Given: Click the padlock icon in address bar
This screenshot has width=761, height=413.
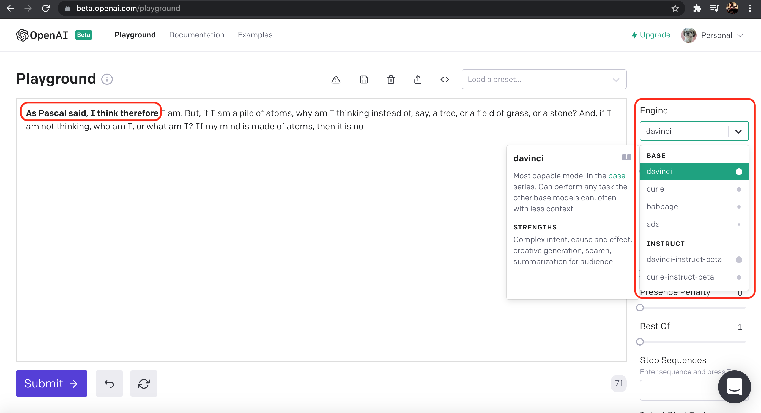Looking at the screenshot, I should click(x=68, y=8).
